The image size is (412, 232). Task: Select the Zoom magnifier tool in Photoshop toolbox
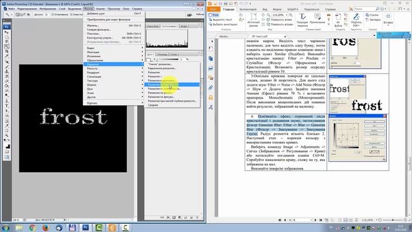pyautogui.click(x=7, y=135)
